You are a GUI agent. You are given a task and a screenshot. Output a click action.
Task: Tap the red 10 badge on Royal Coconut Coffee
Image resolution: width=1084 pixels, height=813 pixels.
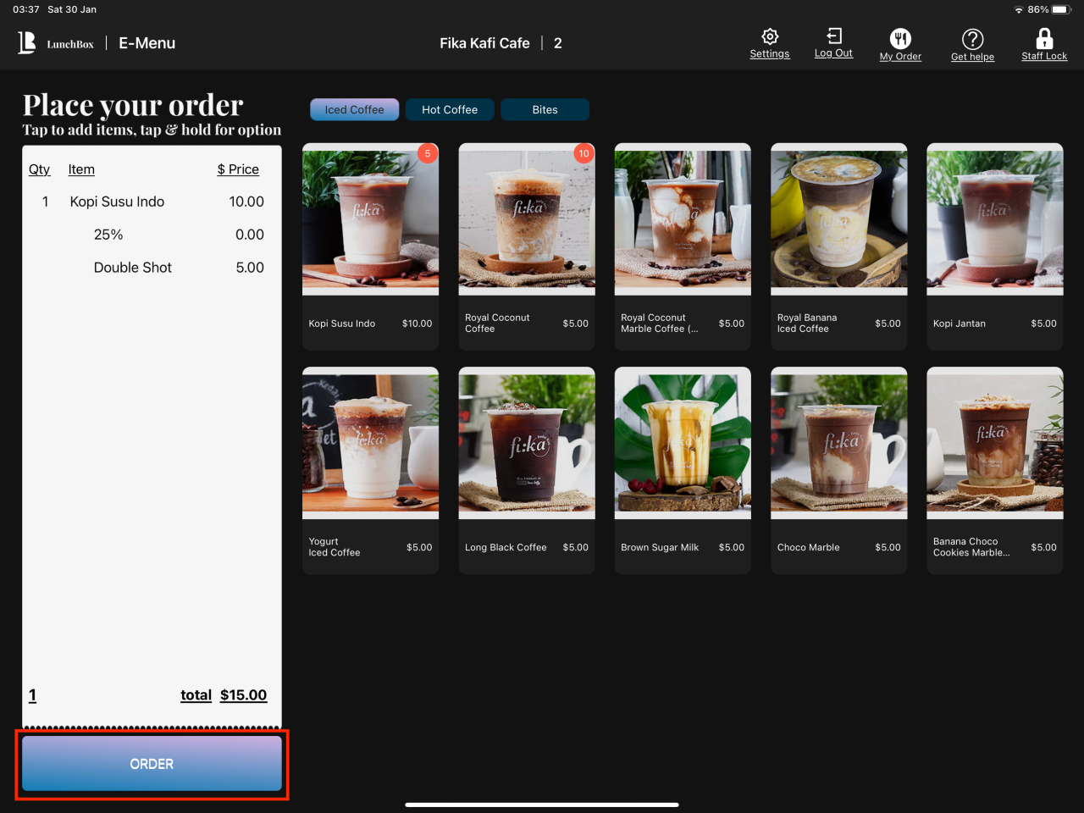(x=583, y=153)
